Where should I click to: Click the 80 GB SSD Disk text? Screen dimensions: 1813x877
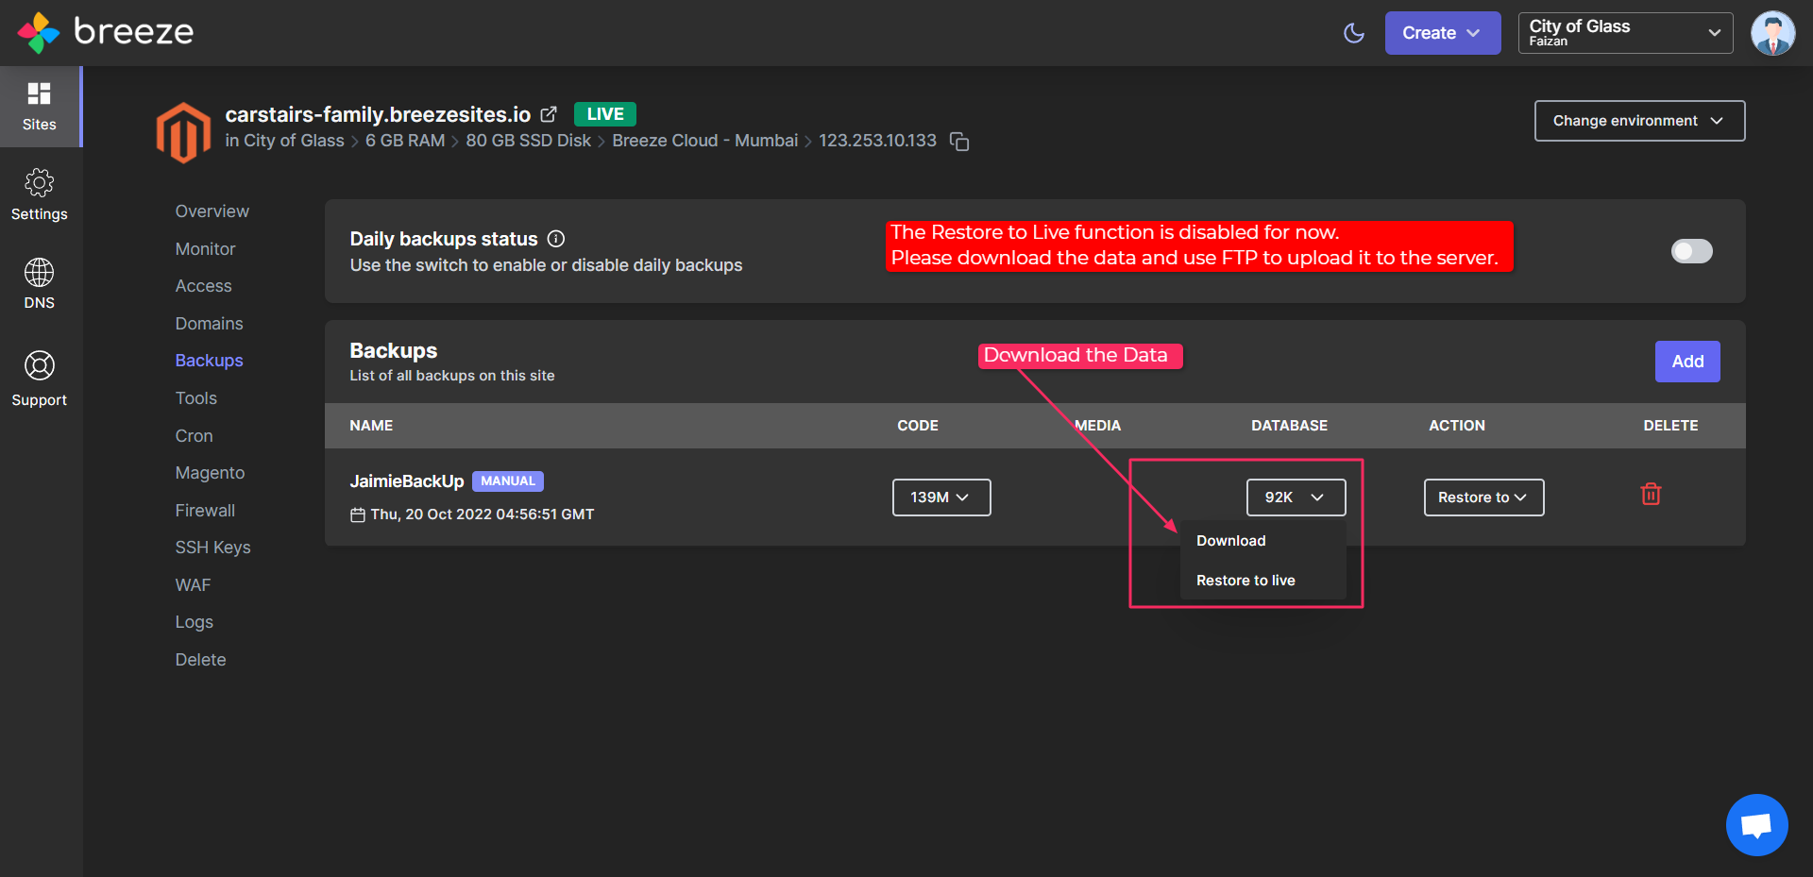click(x=528, y=141)
